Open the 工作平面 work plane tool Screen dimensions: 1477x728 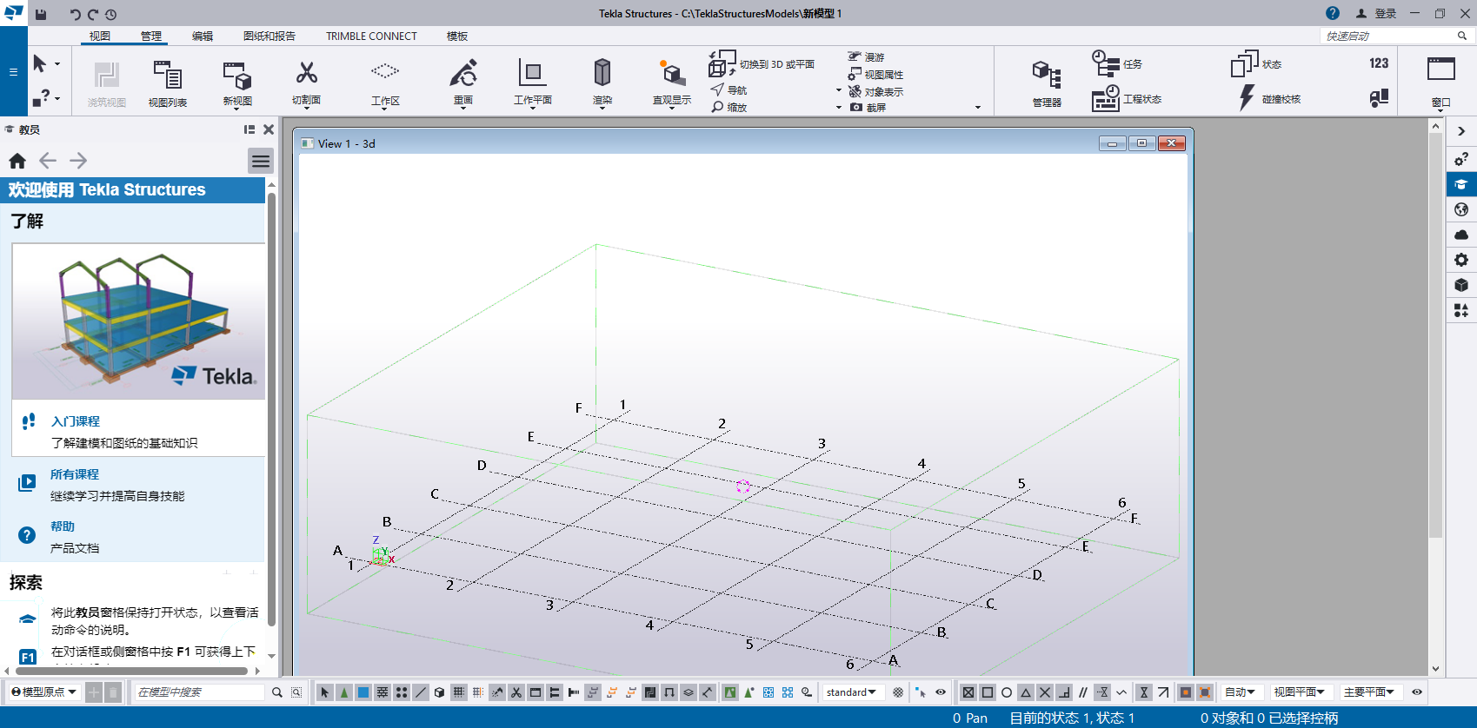532,83
